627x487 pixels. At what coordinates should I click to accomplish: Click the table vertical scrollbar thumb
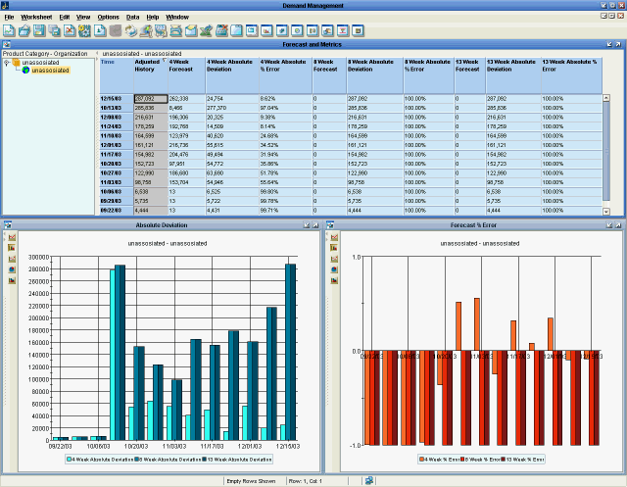(606, 151)
